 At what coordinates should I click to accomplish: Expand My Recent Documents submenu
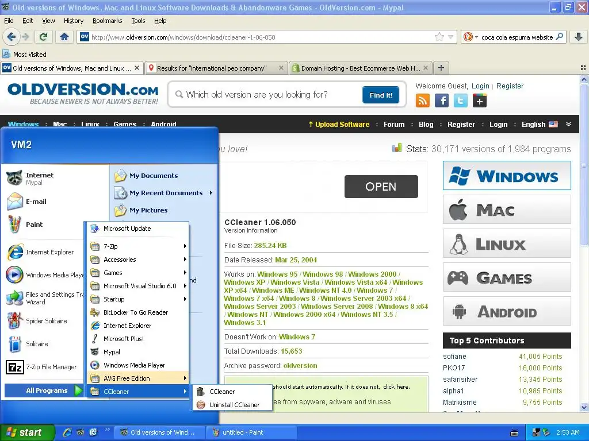(163, 193)
